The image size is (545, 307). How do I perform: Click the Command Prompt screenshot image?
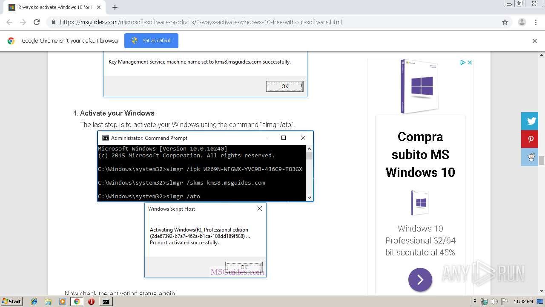(205, 166)
